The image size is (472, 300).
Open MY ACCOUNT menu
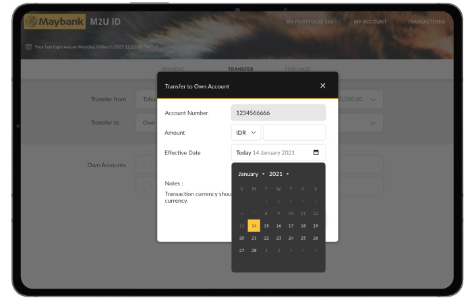tap(370, 22)
